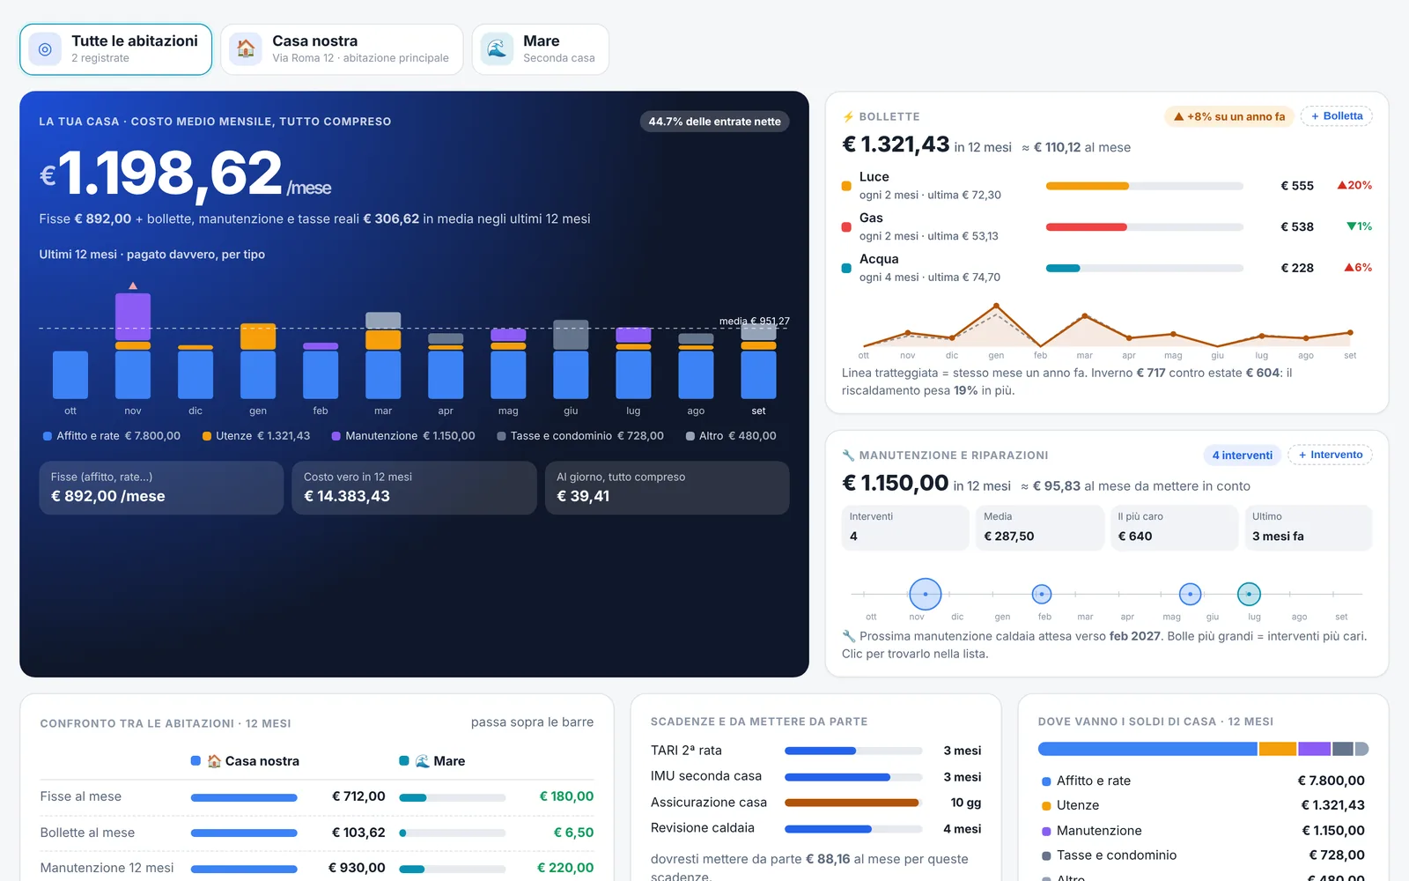
Task: Click the blue swatch beside Affitto e rate € 7.800,00
Action: [x=48, y=436]
